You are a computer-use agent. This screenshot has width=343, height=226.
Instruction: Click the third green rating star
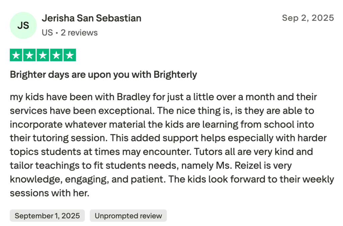tap(43, 55)
